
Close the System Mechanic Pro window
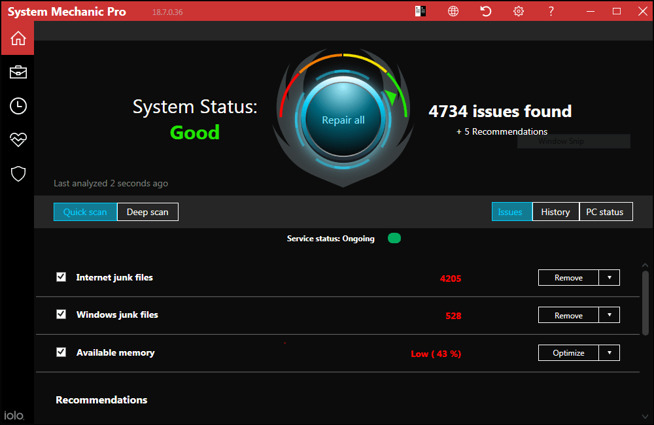[643, 11]
